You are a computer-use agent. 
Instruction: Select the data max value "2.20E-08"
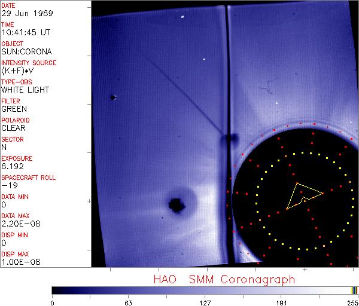pos(20,224)
